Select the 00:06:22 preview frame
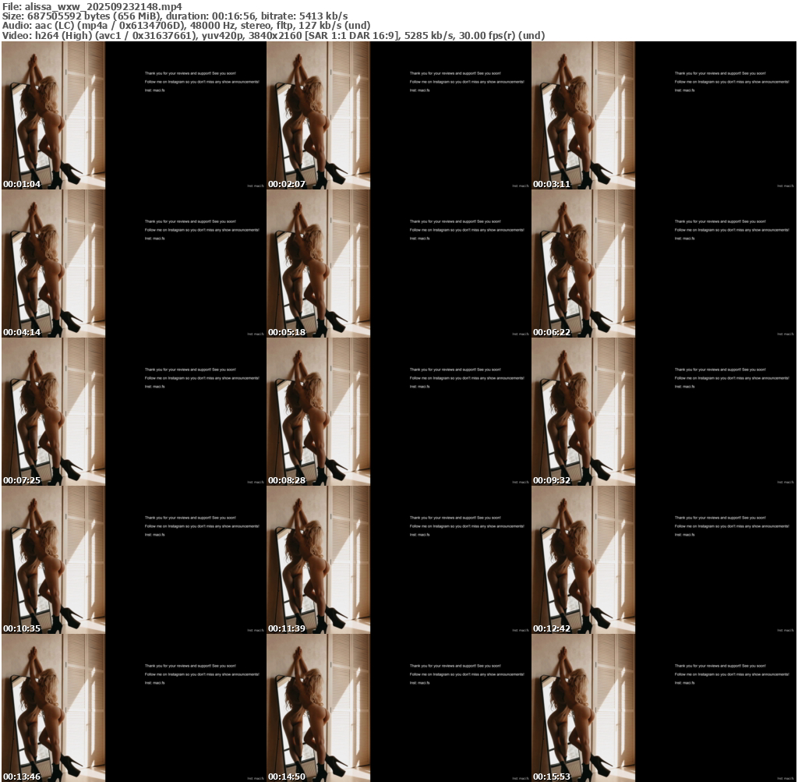Image resolution: width=798 pixels, height=782 pixels. (664, 264)
